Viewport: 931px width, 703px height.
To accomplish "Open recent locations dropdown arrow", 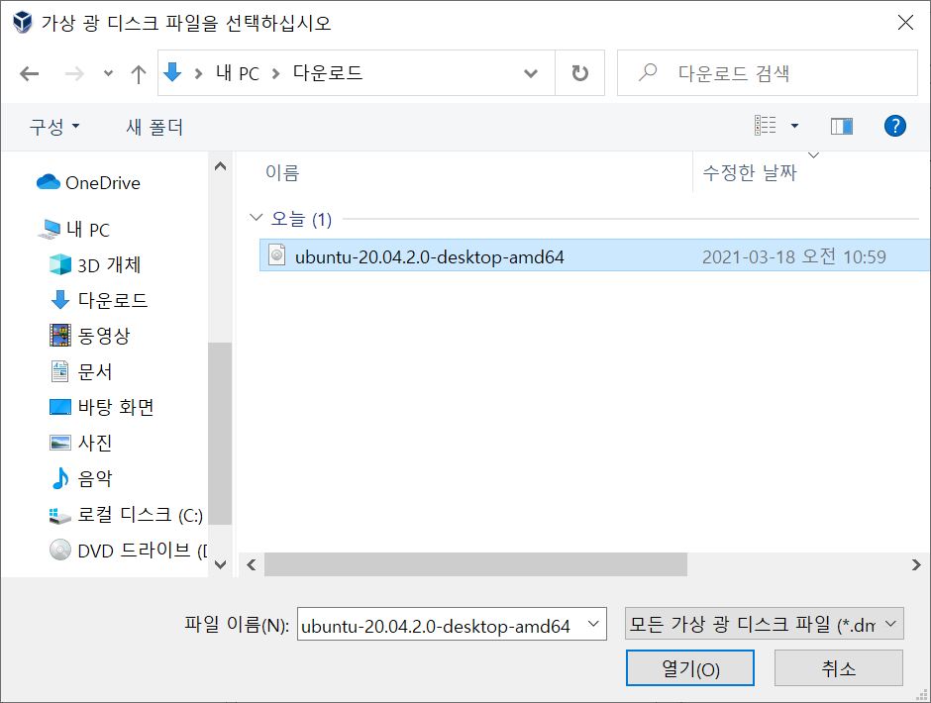I will (x=108, y=73).
